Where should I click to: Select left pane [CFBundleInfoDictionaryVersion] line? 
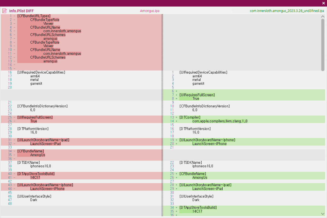42,106
